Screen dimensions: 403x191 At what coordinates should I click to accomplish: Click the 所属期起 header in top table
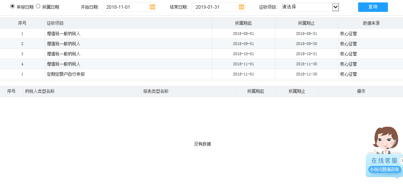click(x=243, y=23)
